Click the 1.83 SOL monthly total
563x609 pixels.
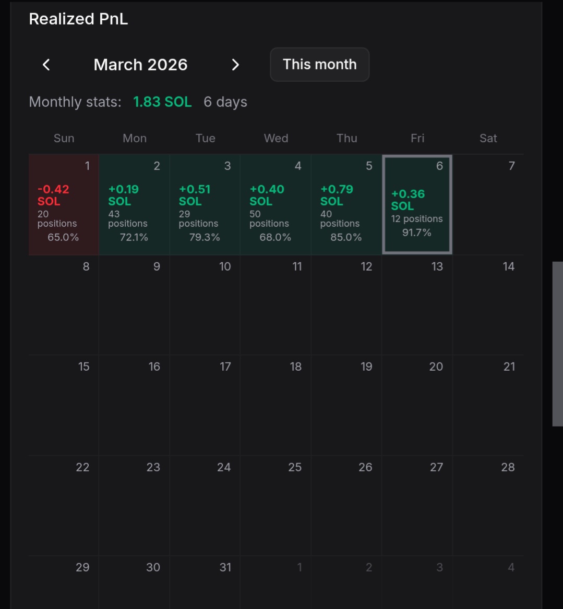(x=162, y=102)
